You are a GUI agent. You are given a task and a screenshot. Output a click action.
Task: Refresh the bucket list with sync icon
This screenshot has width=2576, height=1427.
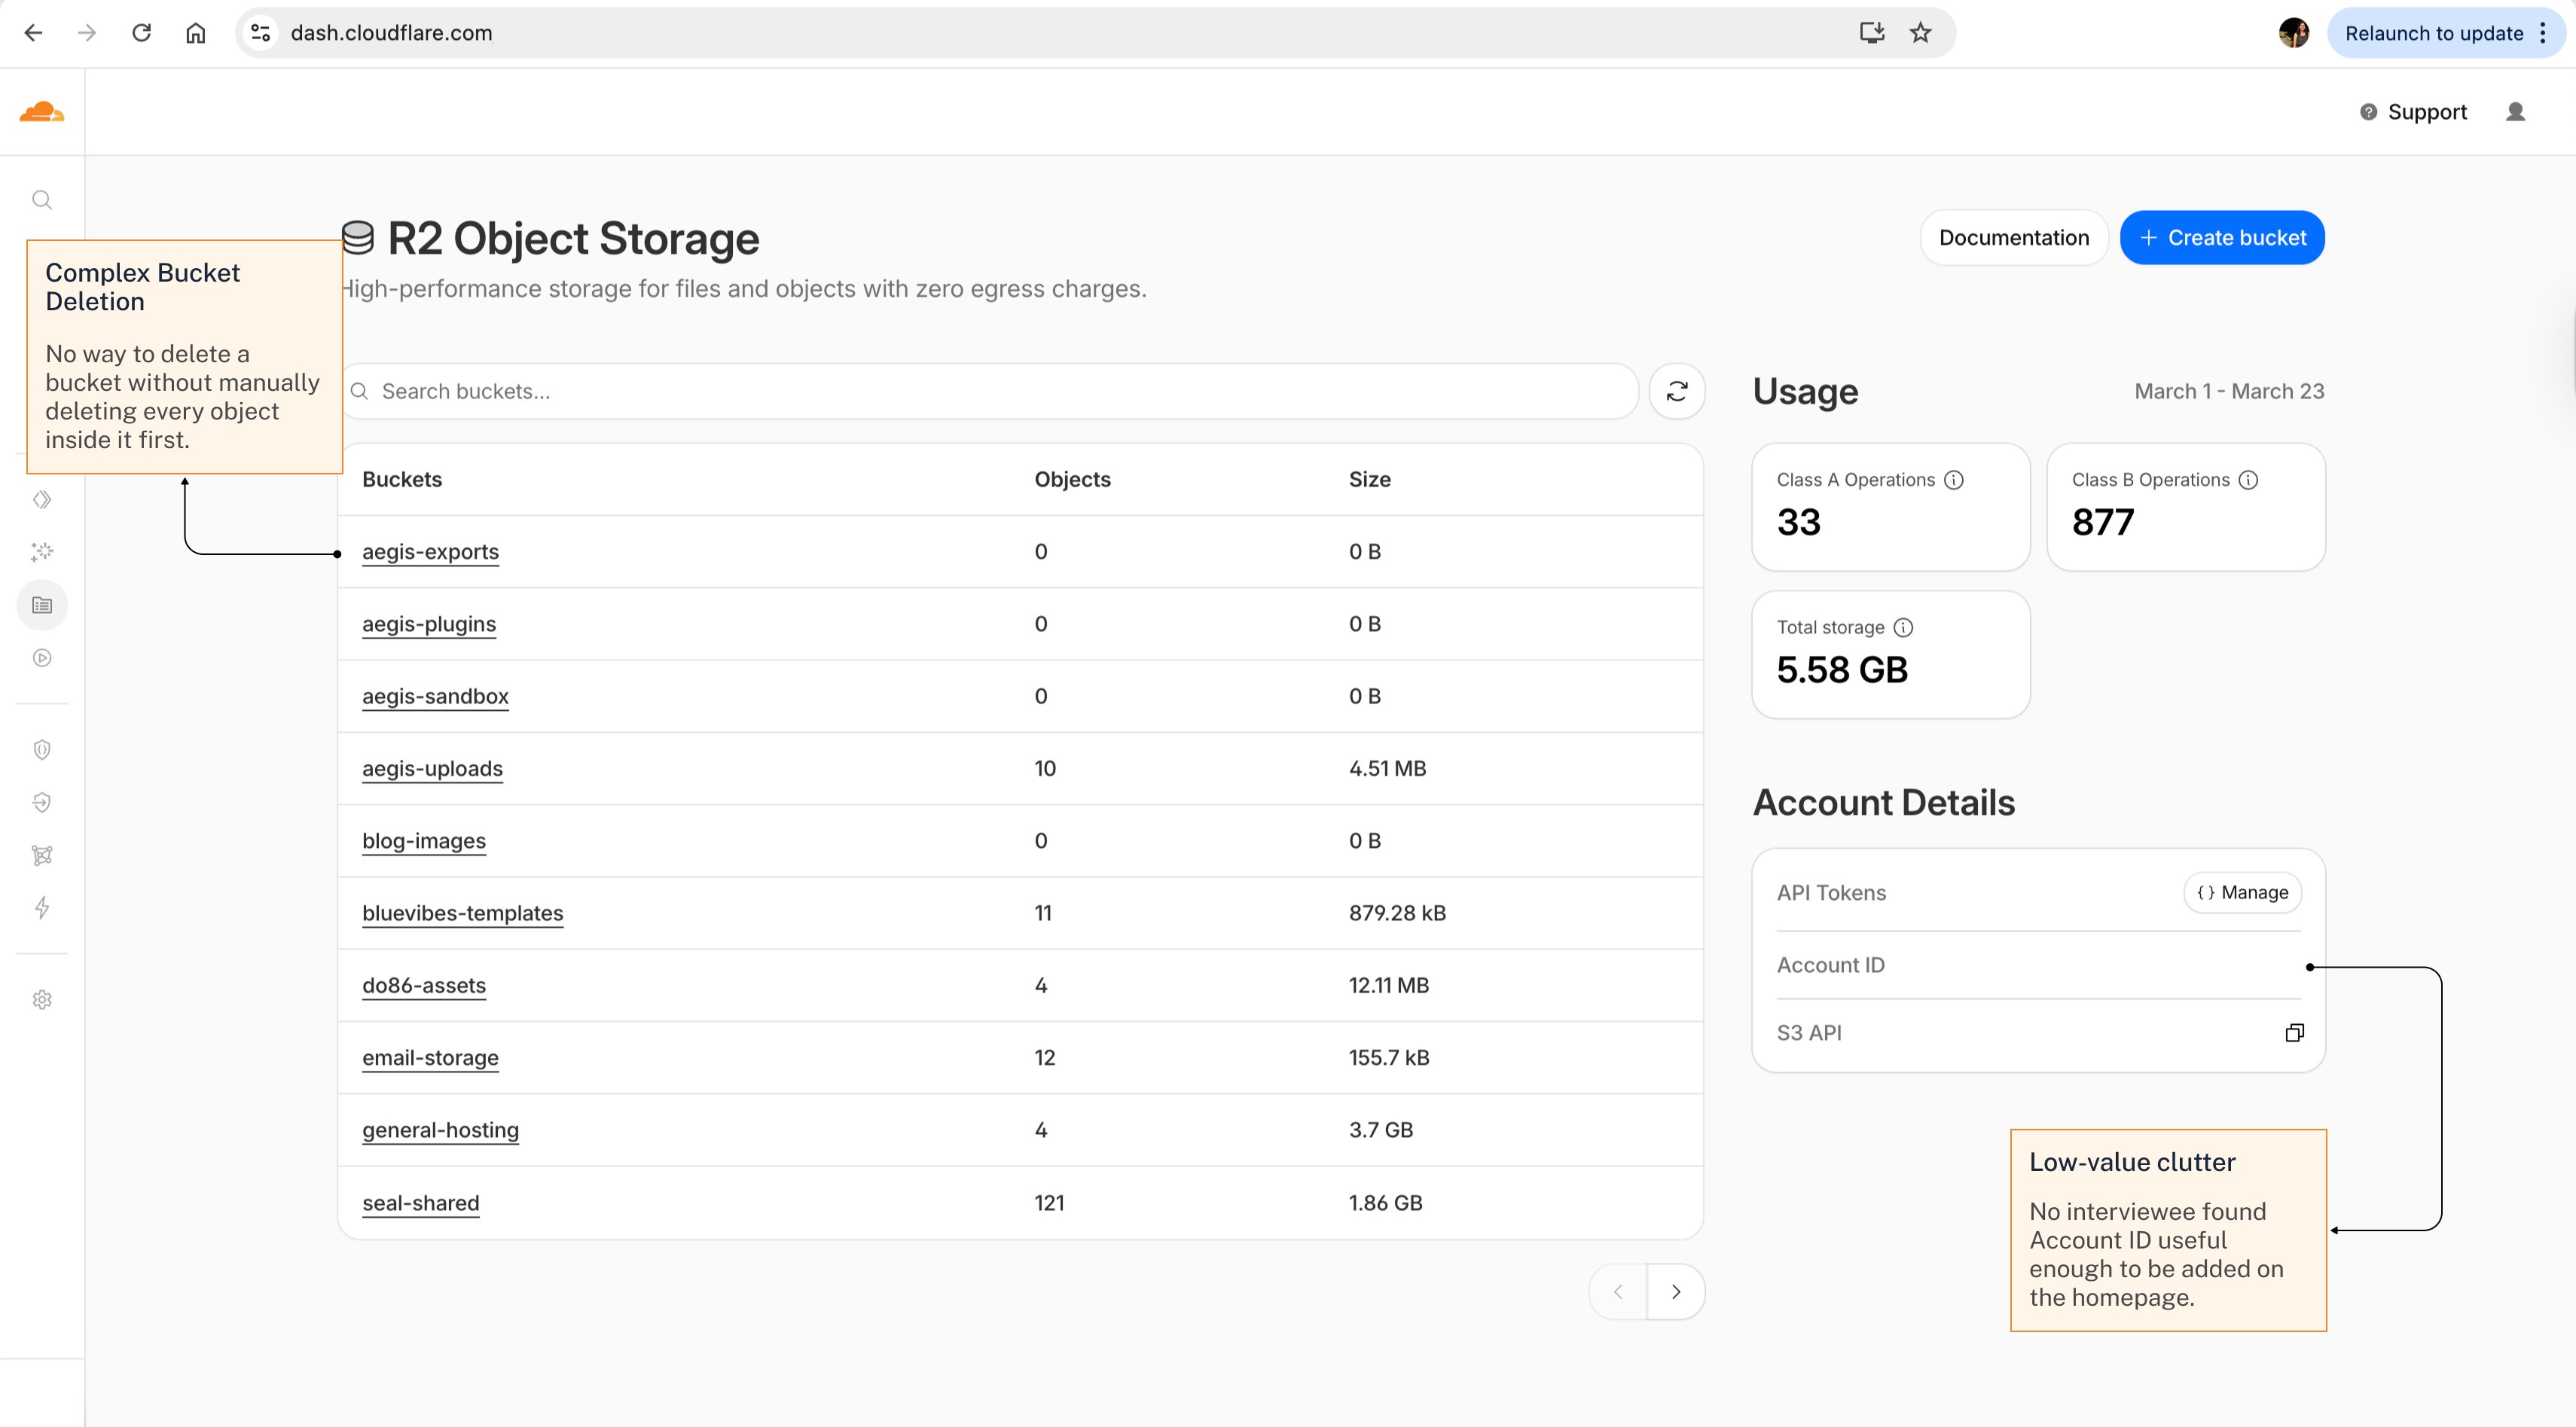click(x=1677, y=391)
